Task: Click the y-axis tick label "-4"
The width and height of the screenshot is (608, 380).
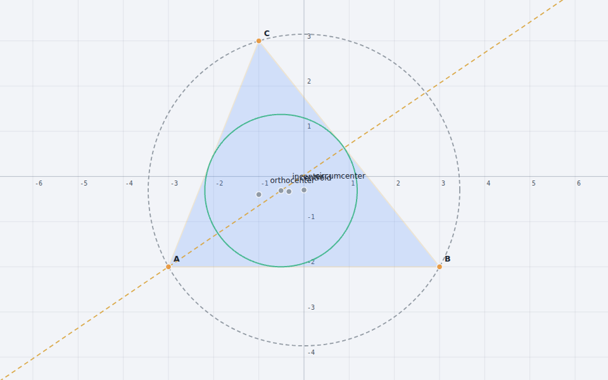Action: [x=312, y=353]
